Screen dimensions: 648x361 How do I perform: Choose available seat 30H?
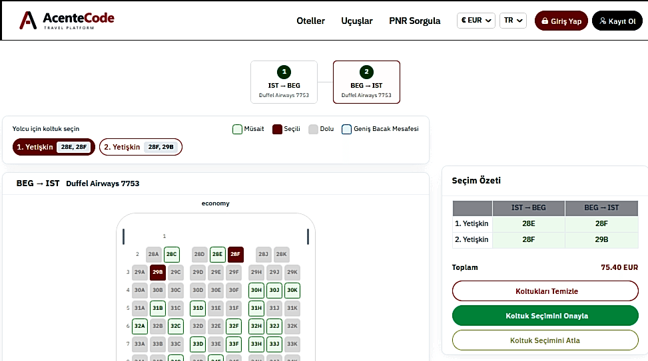(256, 290)
